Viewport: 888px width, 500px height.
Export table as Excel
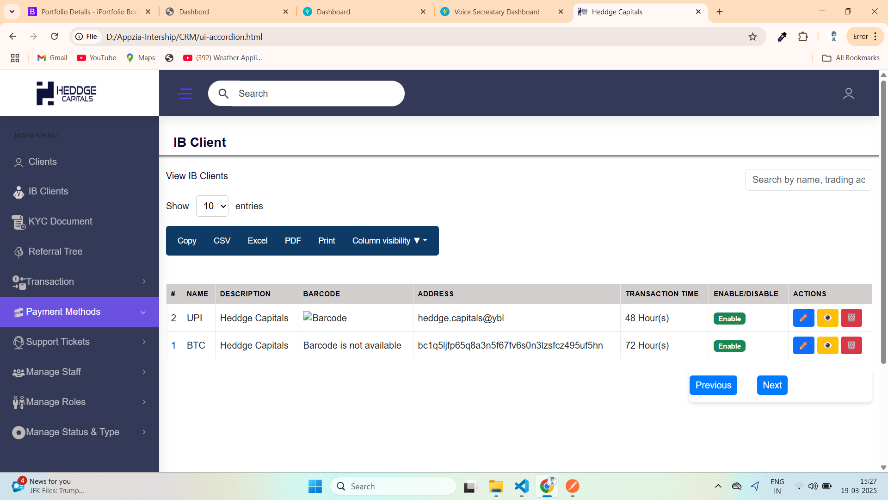point(257,241)
